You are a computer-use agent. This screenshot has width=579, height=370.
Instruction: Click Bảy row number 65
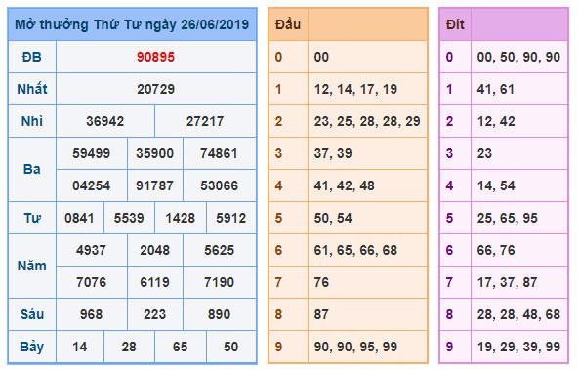tap(180, 347)
